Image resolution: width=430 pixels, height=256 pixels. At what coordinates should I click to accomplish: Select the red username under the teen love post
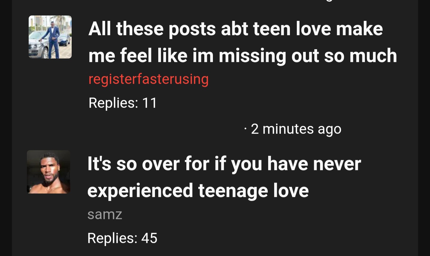pos(148,79)
